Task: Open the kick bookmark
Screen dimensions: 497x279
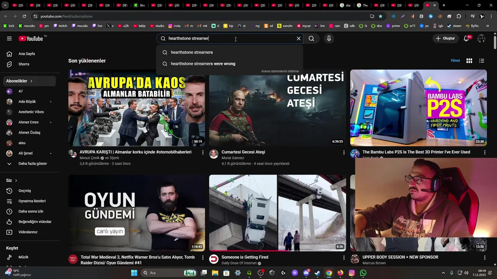Action: tap(9, 26)
